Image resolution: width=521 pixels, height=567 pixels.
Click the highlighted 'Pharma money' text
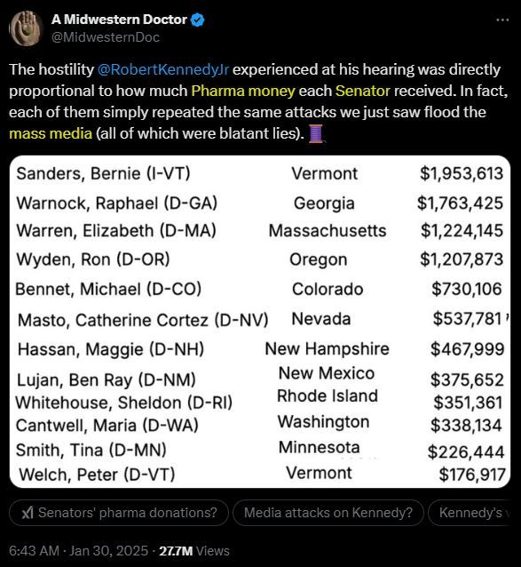(243, 91)
